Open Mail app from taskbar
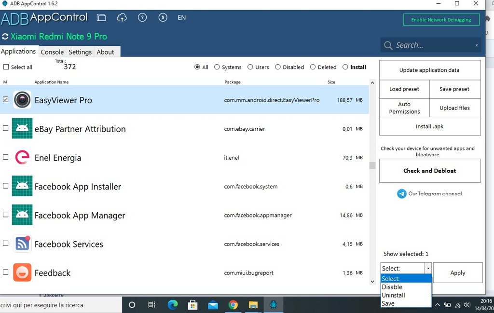The width and height of the screenshot is (494, 313). 213,305
